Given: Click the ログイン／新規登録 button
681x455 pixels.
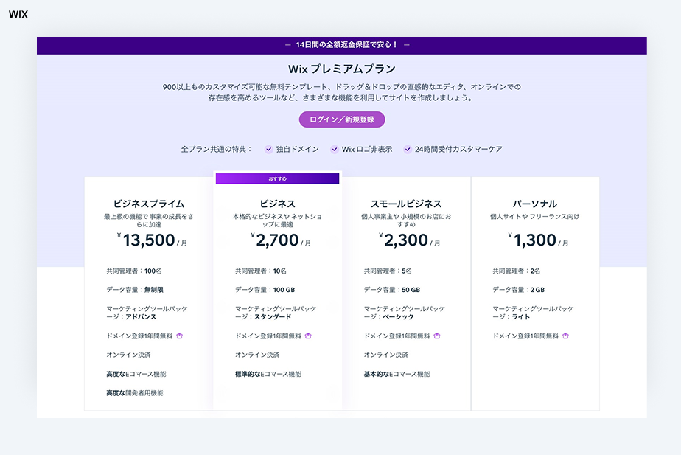Looking at the screenshot, I should click(342, 119).
